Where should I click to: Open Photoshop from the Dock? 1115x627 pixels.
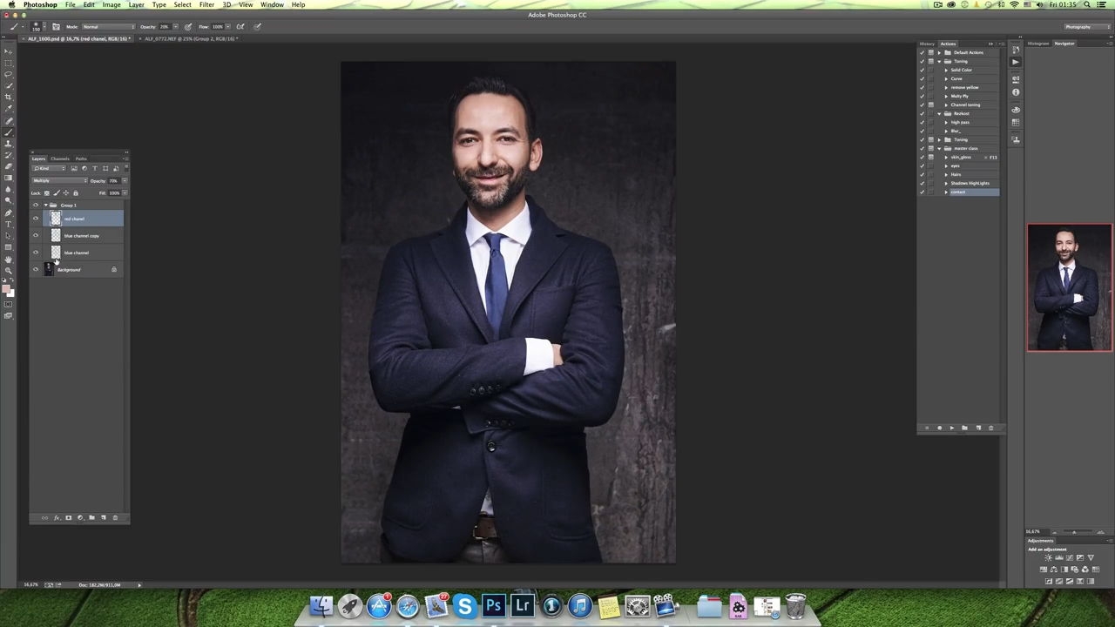(494, 605)
